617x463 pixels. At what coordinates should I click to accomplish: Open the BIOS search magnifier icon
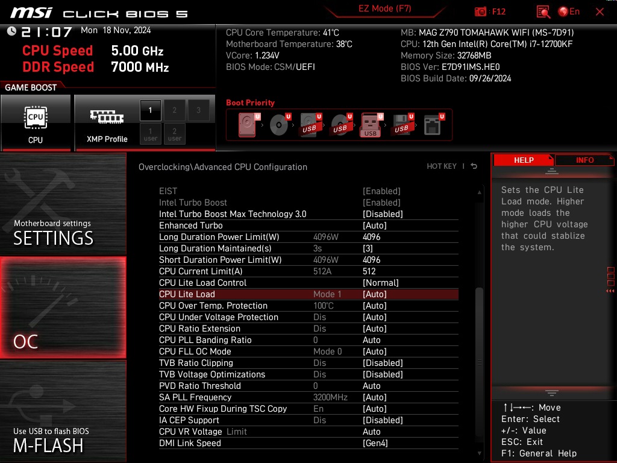pyautogui.click(x=543, y=12)
